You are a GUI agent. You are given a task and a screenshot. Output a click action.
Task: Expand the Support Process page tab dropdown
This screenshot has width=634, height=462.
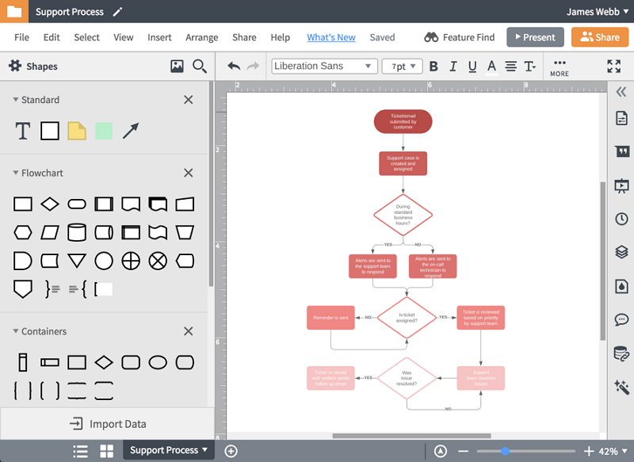pyautogui.click(x=205, y=450)
